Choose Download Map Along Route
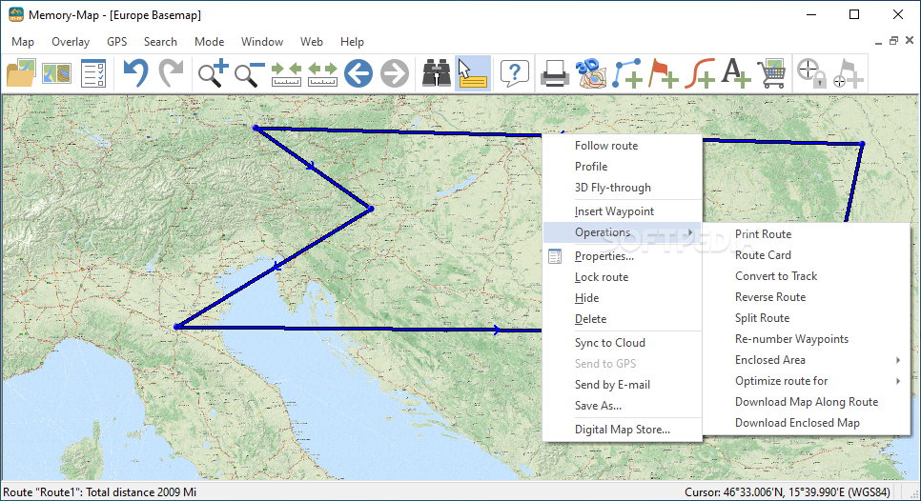921x501 pixels. (807, 402)
